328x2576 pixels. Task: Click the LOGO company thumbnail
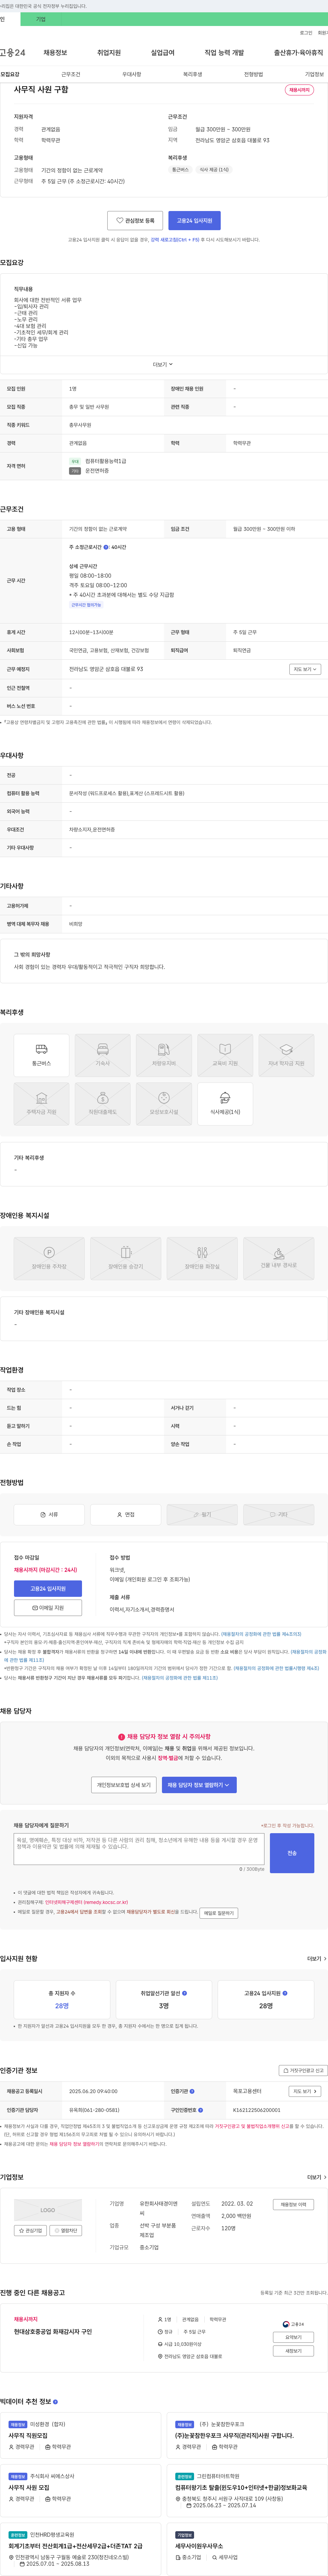(x=48, y=2210)
